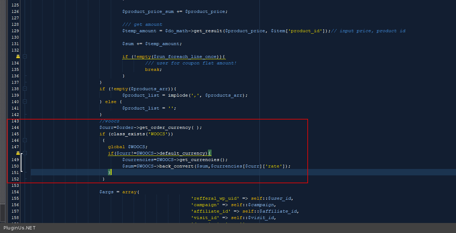Click the get_result method on line 129
The width and height of the screenshot is (456, 233).
coord(208,31)
